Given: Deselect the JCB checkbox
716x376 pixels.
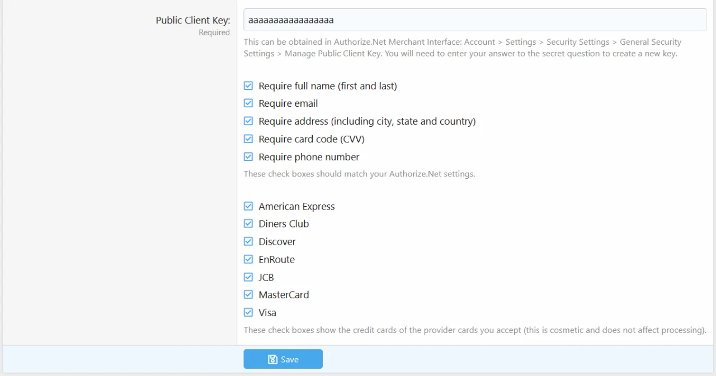Looking at the screenshot, I should pyautogui.click(x=248, y=277).
